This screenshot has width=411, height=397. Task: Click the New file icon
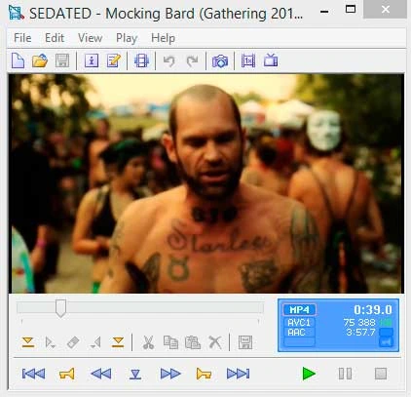18,60
